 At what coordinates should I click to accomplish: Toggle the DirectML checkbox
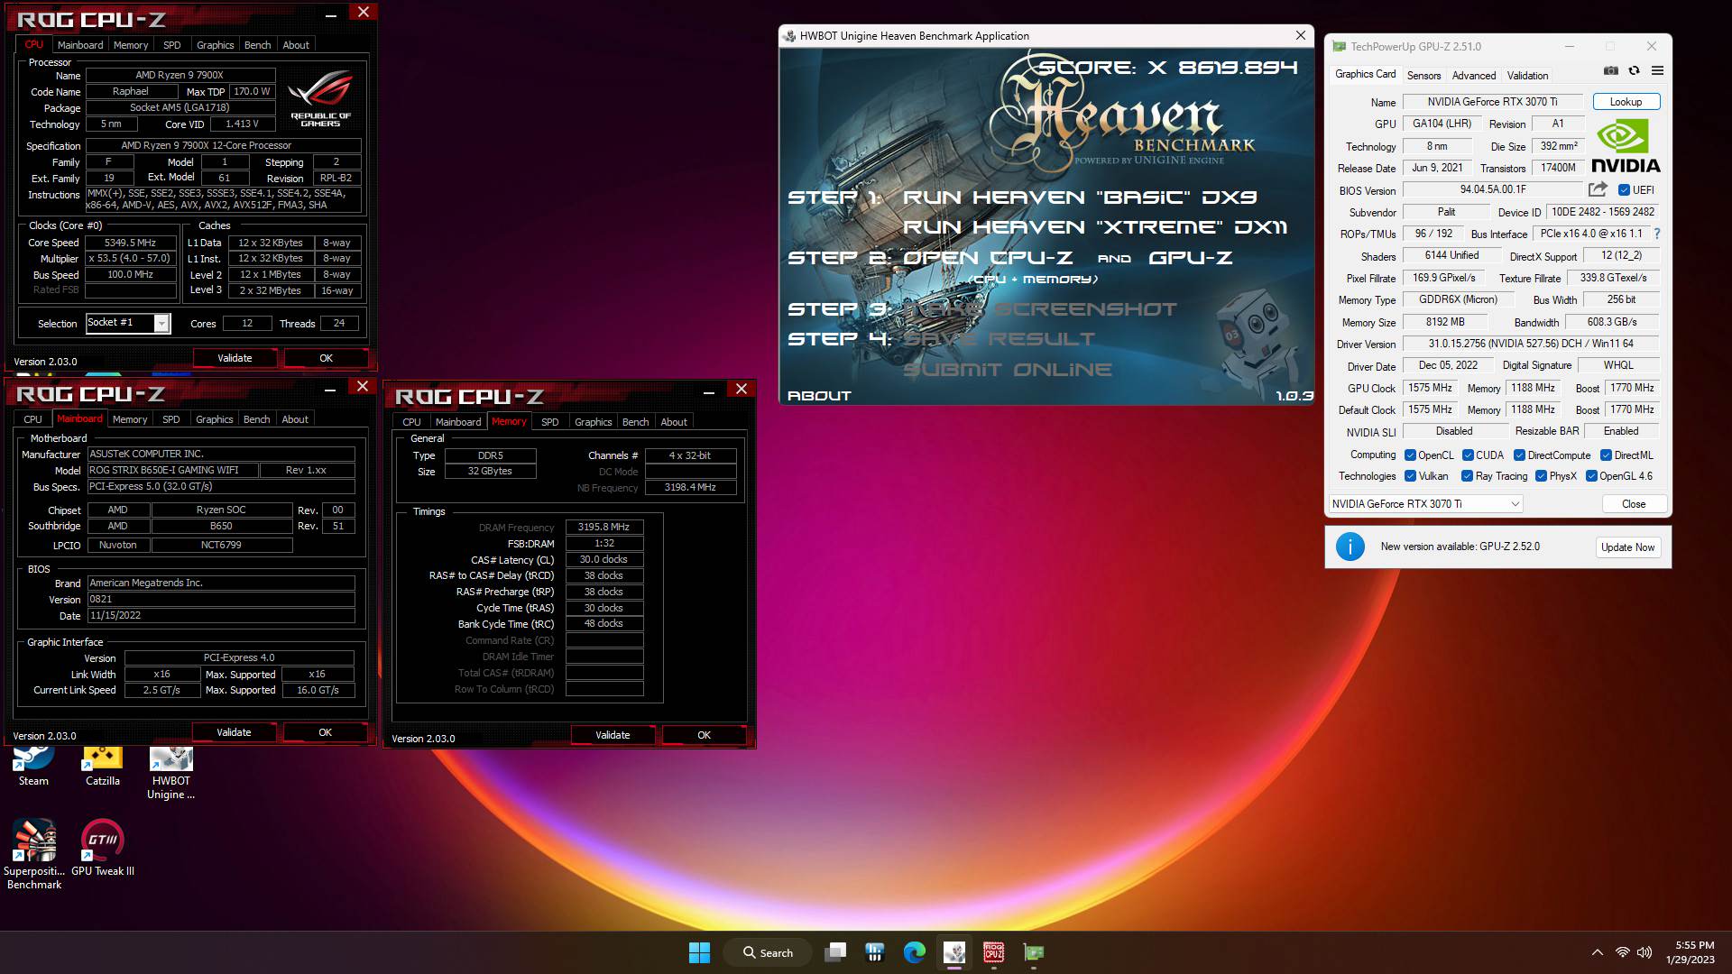[x=1606, y=455]
